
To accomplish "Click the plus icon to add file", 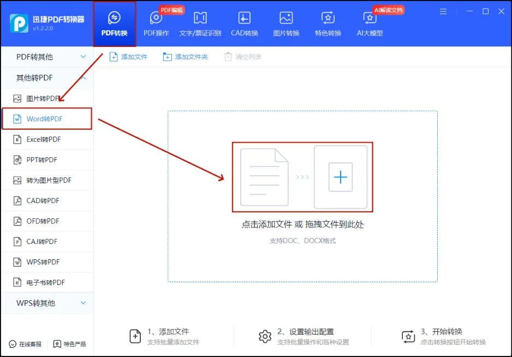I will (x=341, y=177).
